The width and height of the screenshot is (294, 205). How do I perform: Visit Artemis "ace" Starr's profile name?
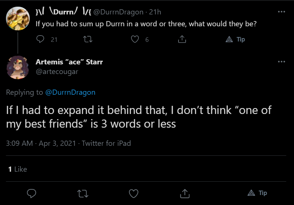(x=69, y=62)
